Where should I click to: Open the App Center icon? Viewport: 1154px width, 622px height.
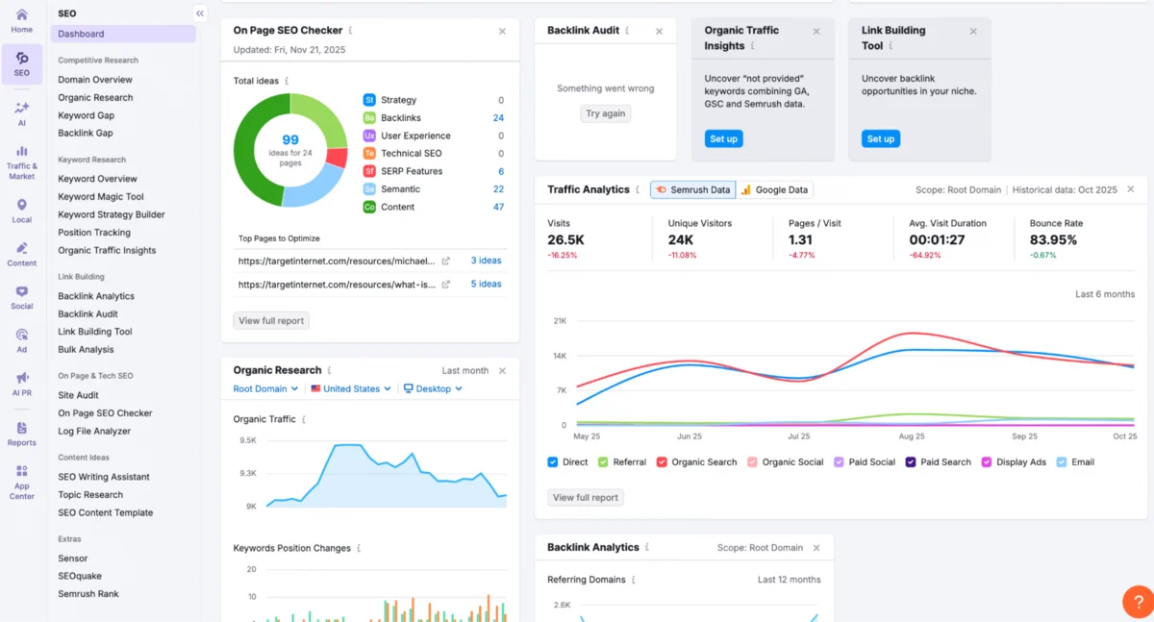[x=21, y=481]
